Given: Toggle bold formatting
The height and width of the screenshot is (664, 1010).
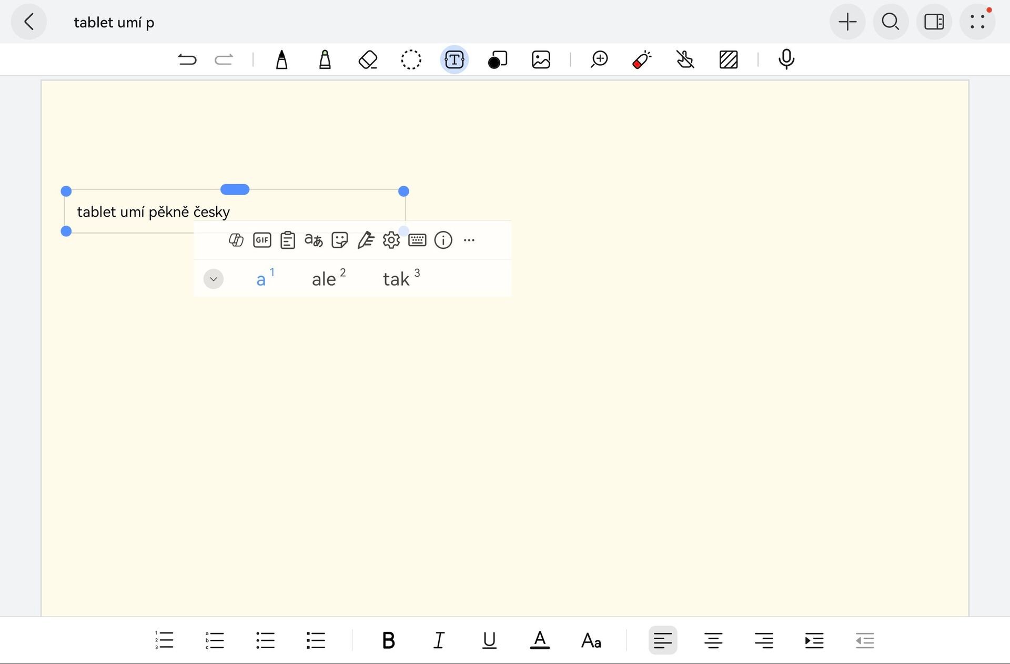Looking at the screenshot, I should (x=388, y=640).
